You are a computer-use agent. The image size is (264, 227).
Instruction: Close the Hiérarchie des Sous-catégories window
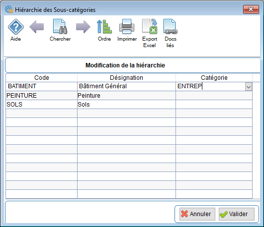coord(251,9)
